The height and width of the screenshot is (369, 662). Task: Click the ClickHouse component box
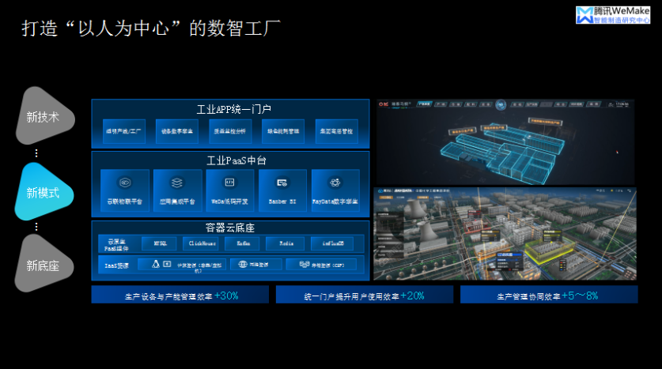202,243
